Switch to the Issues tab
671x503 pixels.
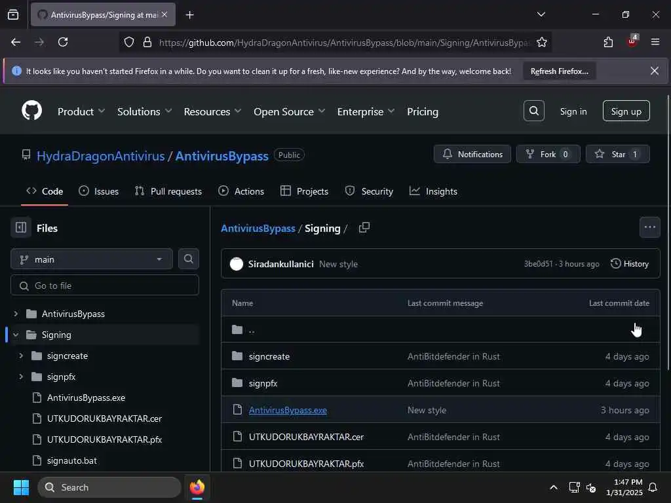tap(98, 191)
